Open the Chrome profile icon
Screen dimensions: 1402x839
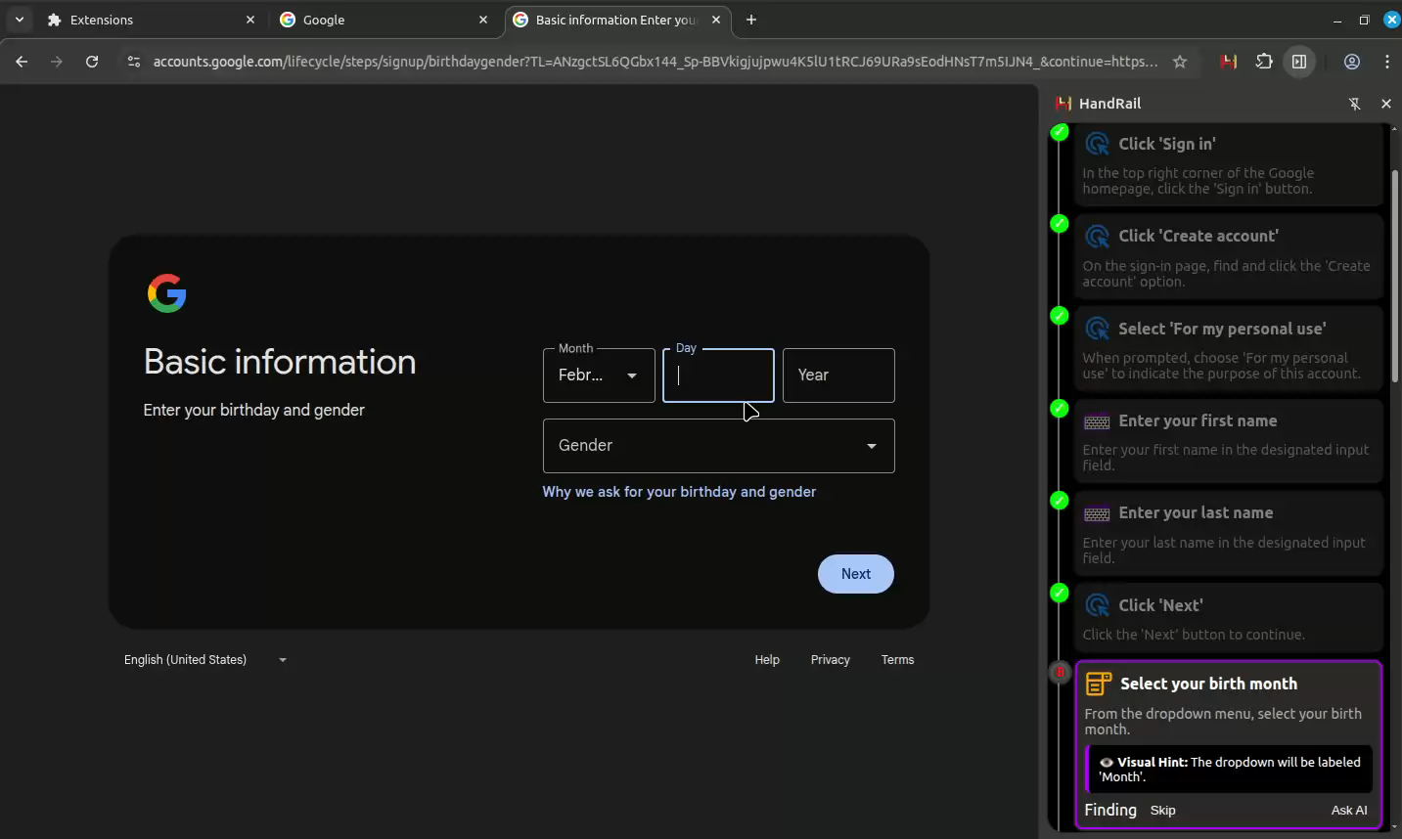(x=1352, y=62)
